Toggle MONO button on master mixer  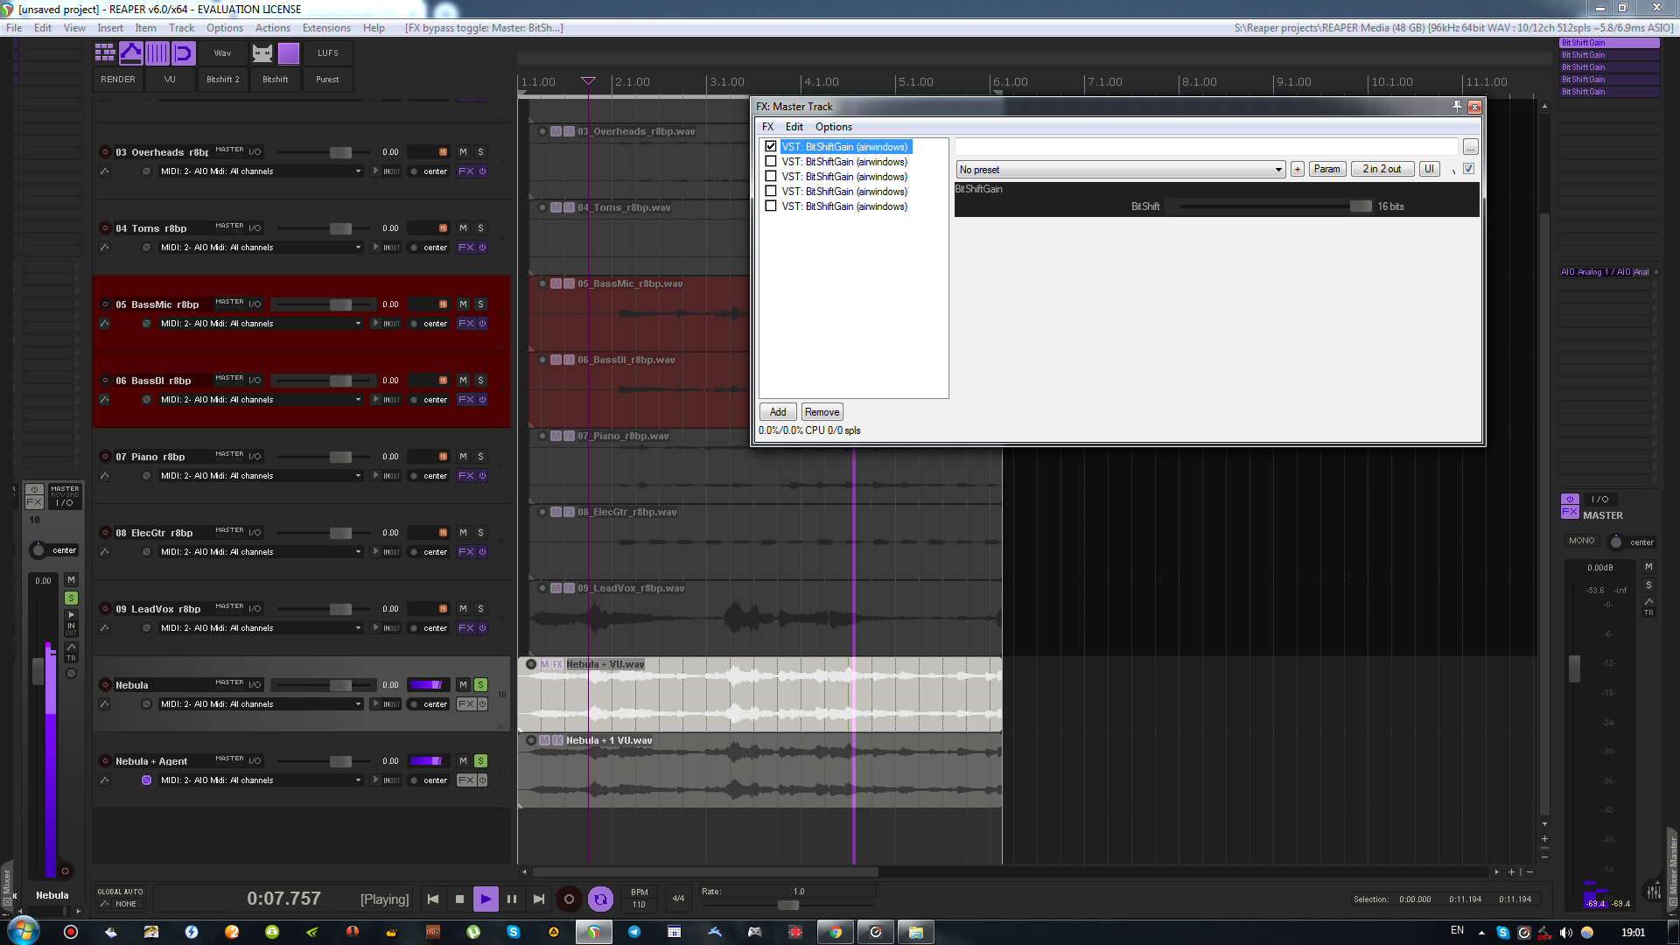(1581, 541)
